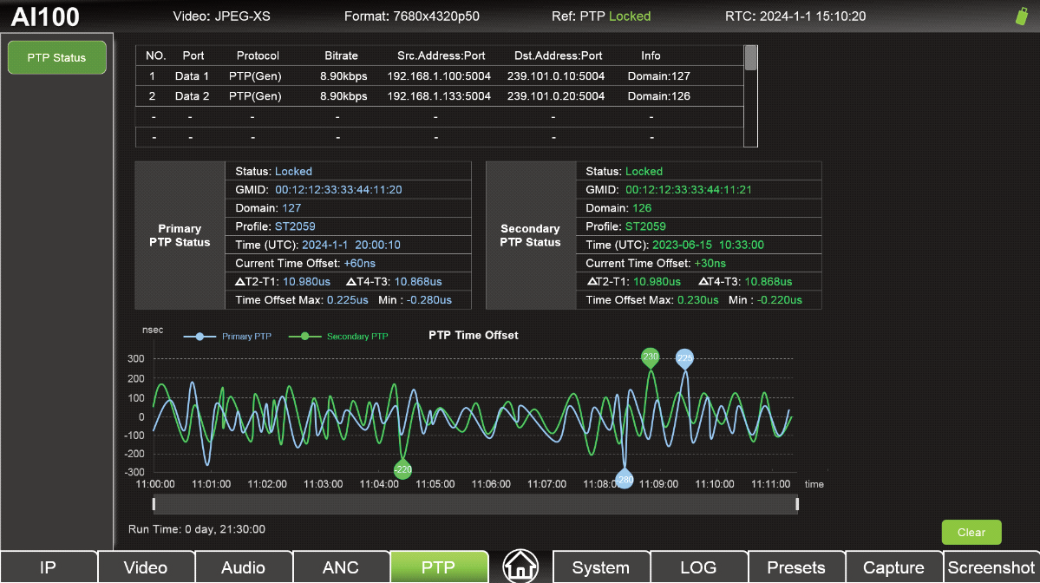Click the green -220 minimum marker

point(402,470)
